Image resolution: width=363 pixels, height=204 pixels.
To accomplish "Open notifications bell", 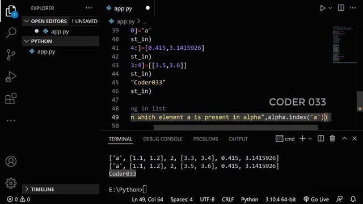I will tap(353, 199).
